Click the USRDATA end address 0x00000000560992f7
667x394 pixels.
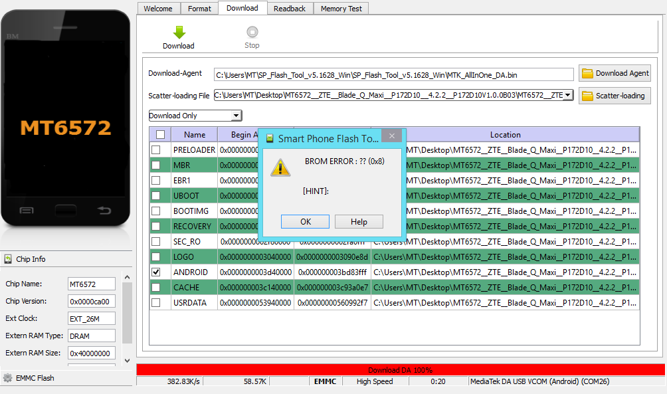pyautogui.click(x=332, y=303)
